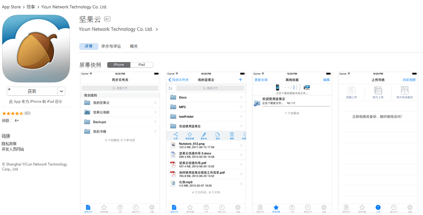
Task: Click the 照片自动备份 cloud photo icon
Action: tap(405, 90)
